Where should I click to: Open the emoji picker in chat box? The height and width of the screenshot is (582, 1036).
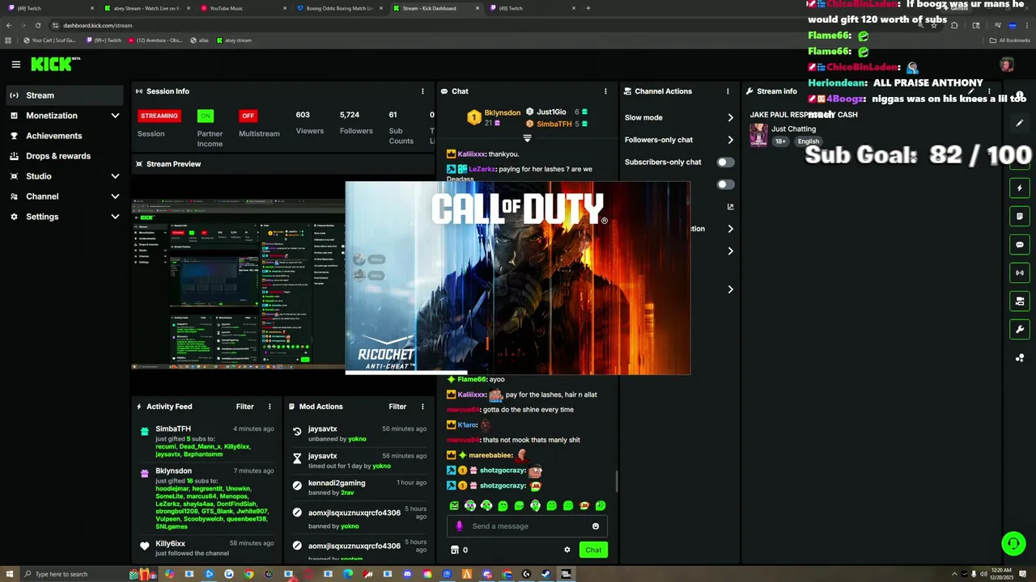tap(596, 526)
